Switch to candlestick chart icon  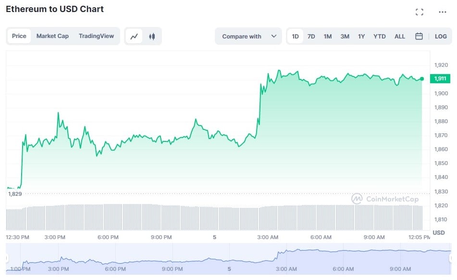tap(152, 36)
